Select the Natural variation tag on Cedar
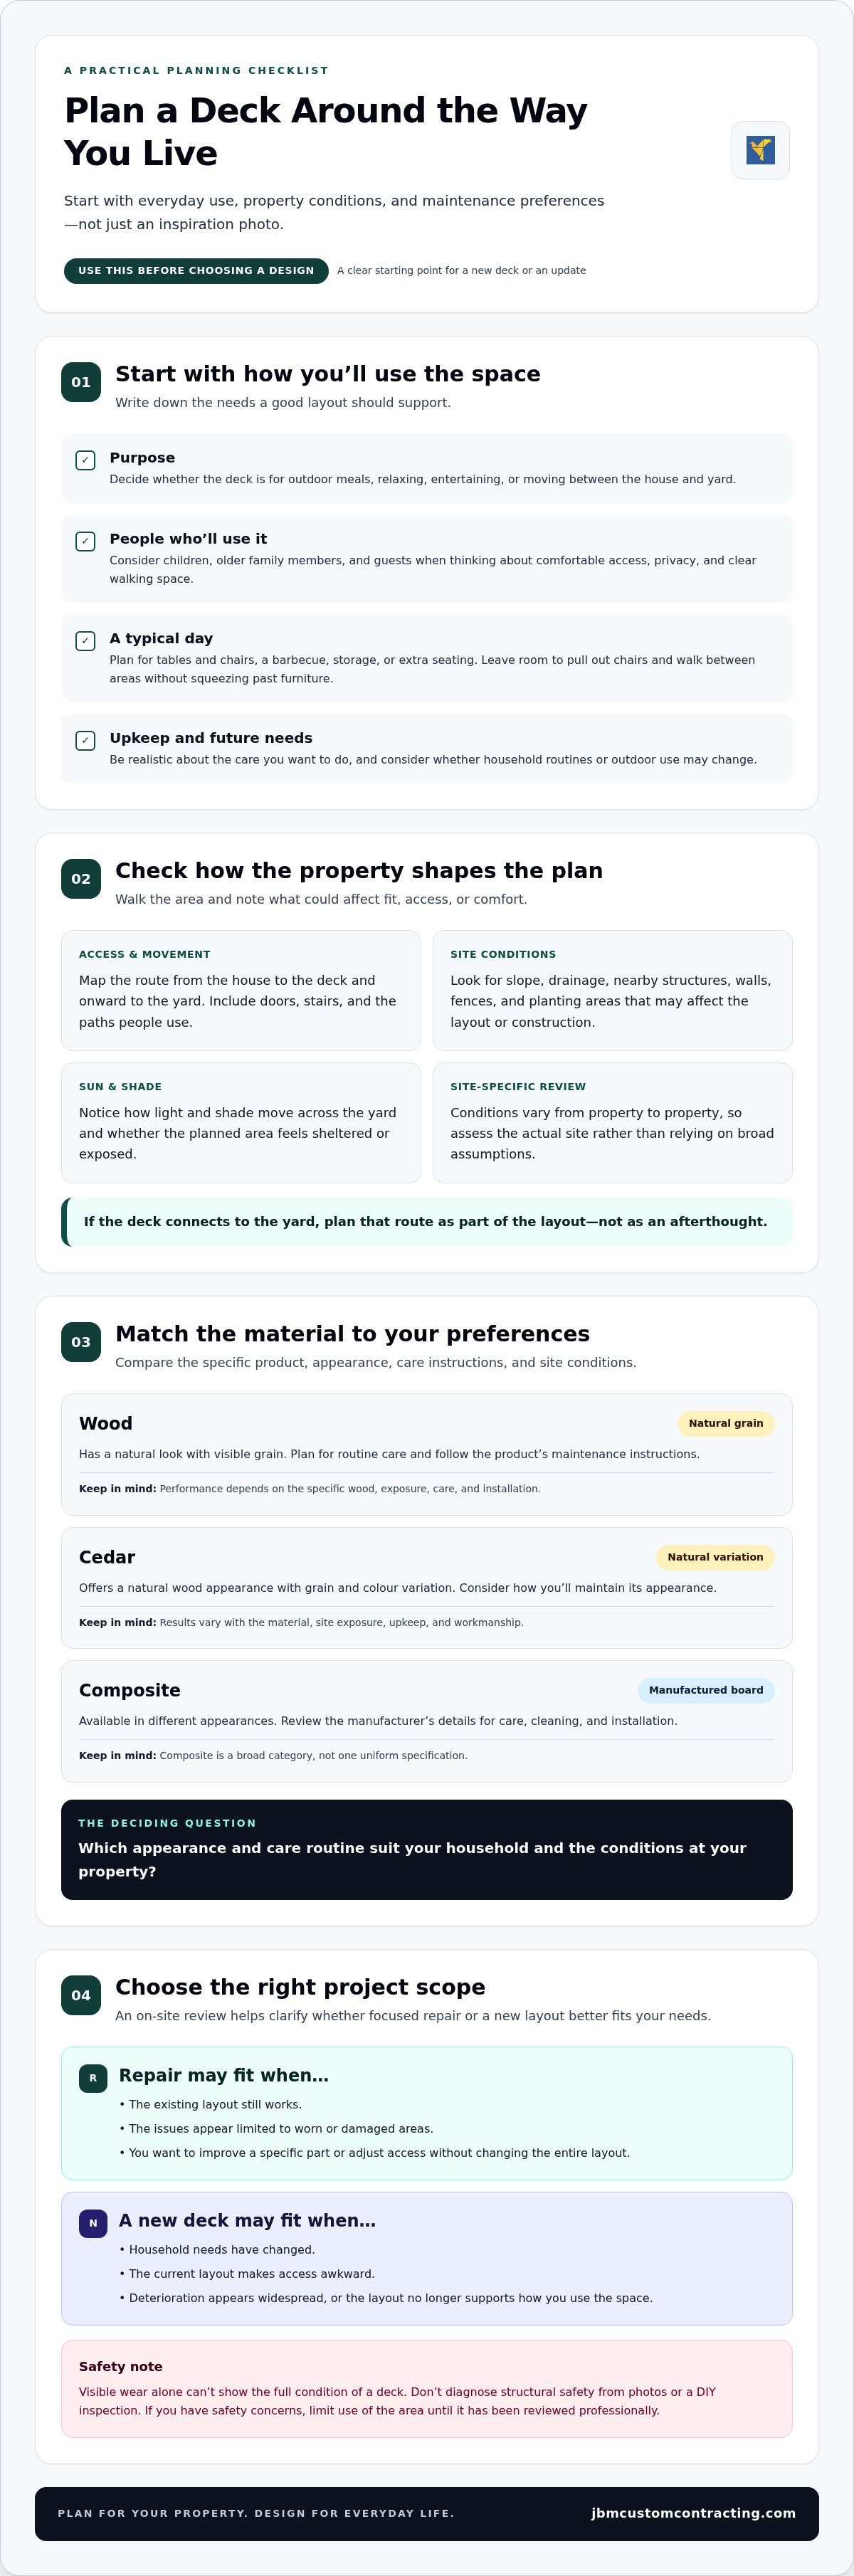854x2576 pixels. pos(715,1557)
